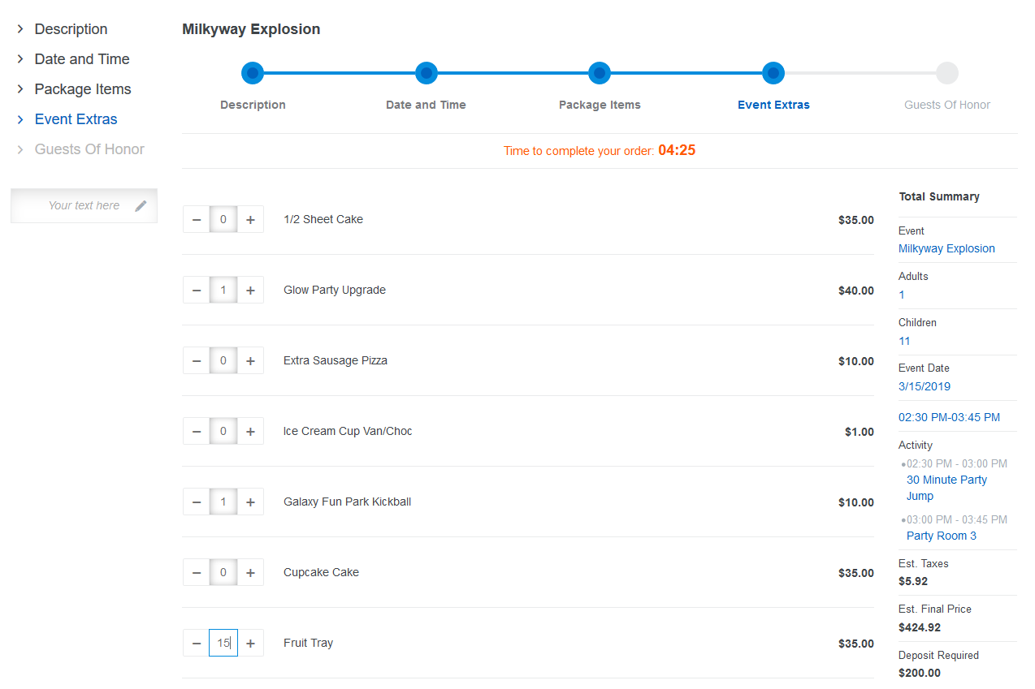
Task: Increase Cupcake Cake quantity using plus
Action: [x=250, y=573]
